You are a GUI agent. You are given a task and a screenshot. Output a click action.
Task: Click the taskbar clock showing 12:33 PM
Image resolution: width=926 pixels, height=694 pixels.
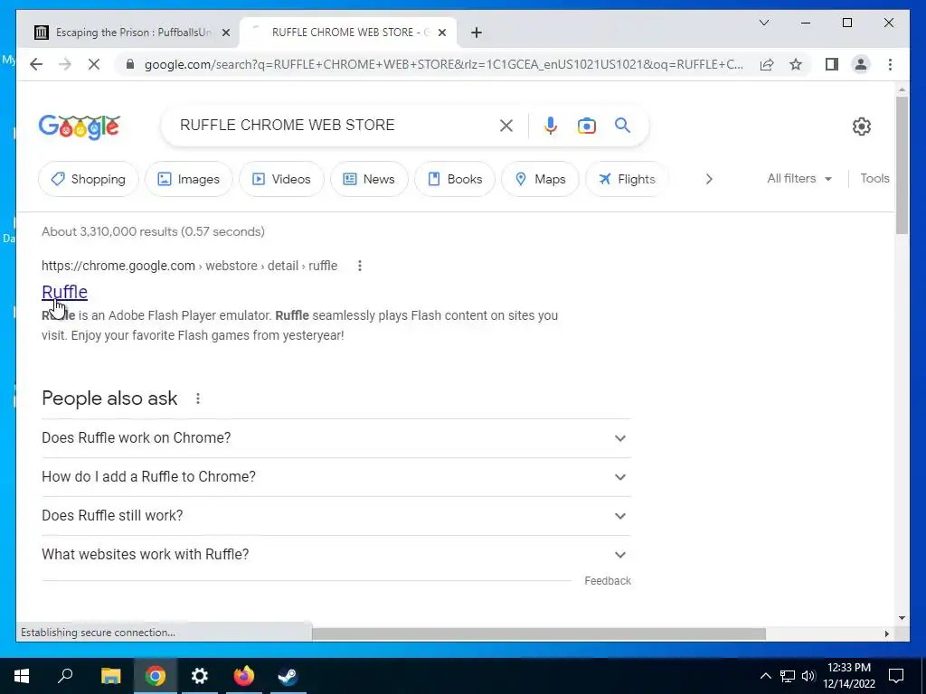[848, 676]
